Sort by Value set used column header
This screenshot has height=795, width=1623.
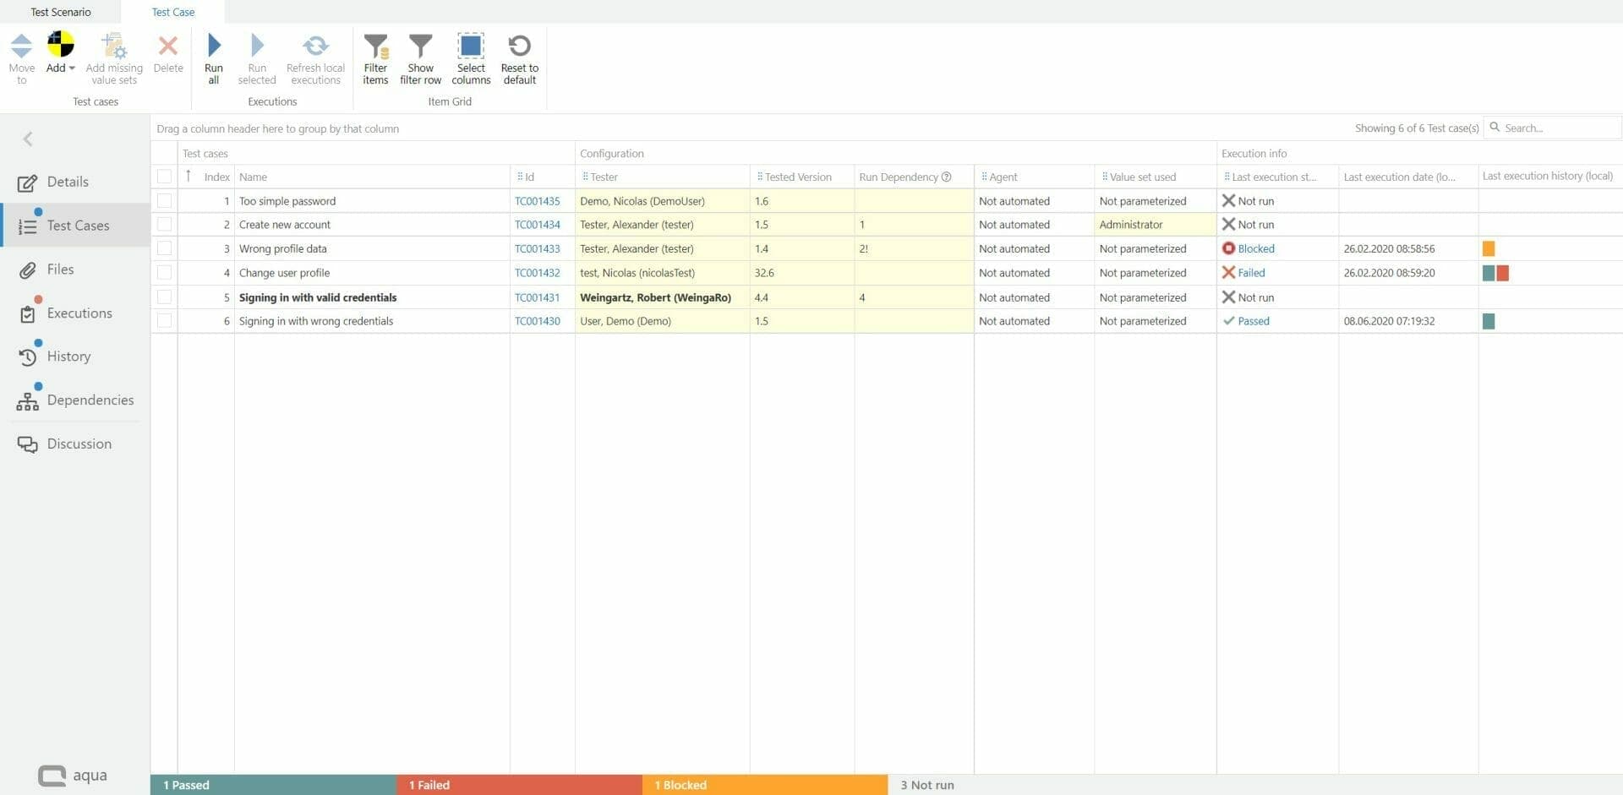1155,177
